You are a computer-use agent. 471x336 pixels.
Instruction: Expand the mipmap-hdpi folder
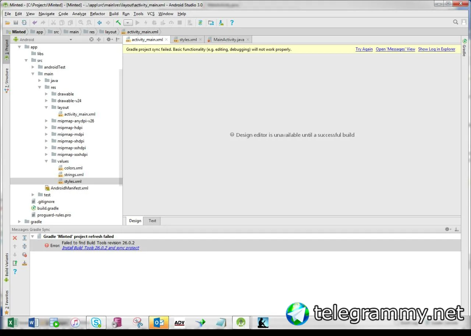(46, 128)
